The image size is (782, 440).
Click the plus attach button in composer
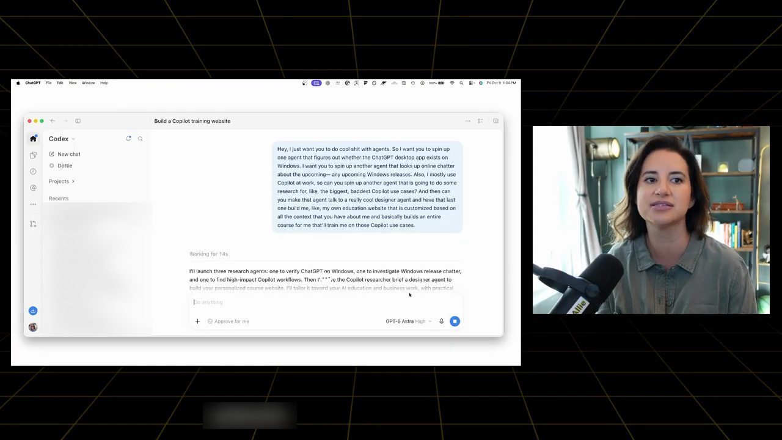[197, 321]
